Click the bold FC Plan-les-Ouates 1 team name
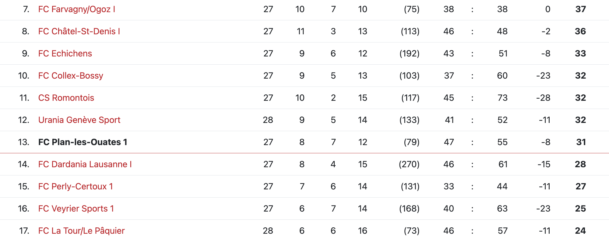 click(x=83, y=142)
